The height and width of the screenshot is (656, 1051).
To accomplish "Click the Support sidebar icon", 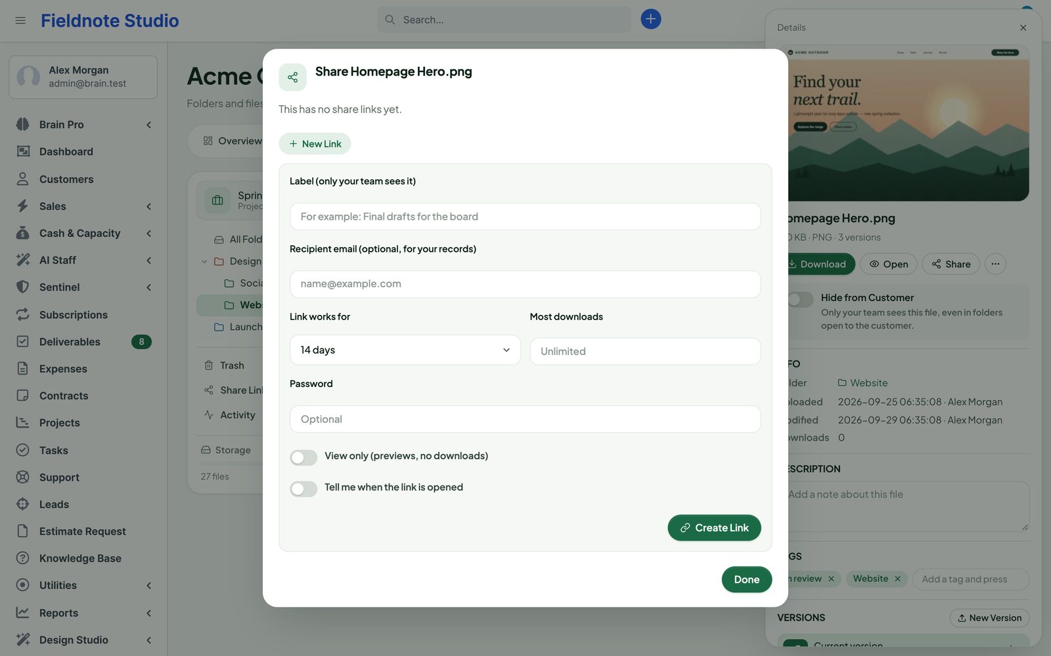I will [23, 477].
